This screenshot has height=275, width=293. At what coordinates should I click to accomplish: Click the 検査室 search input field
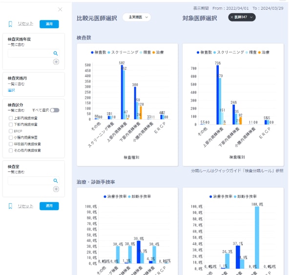pos(30,181)
